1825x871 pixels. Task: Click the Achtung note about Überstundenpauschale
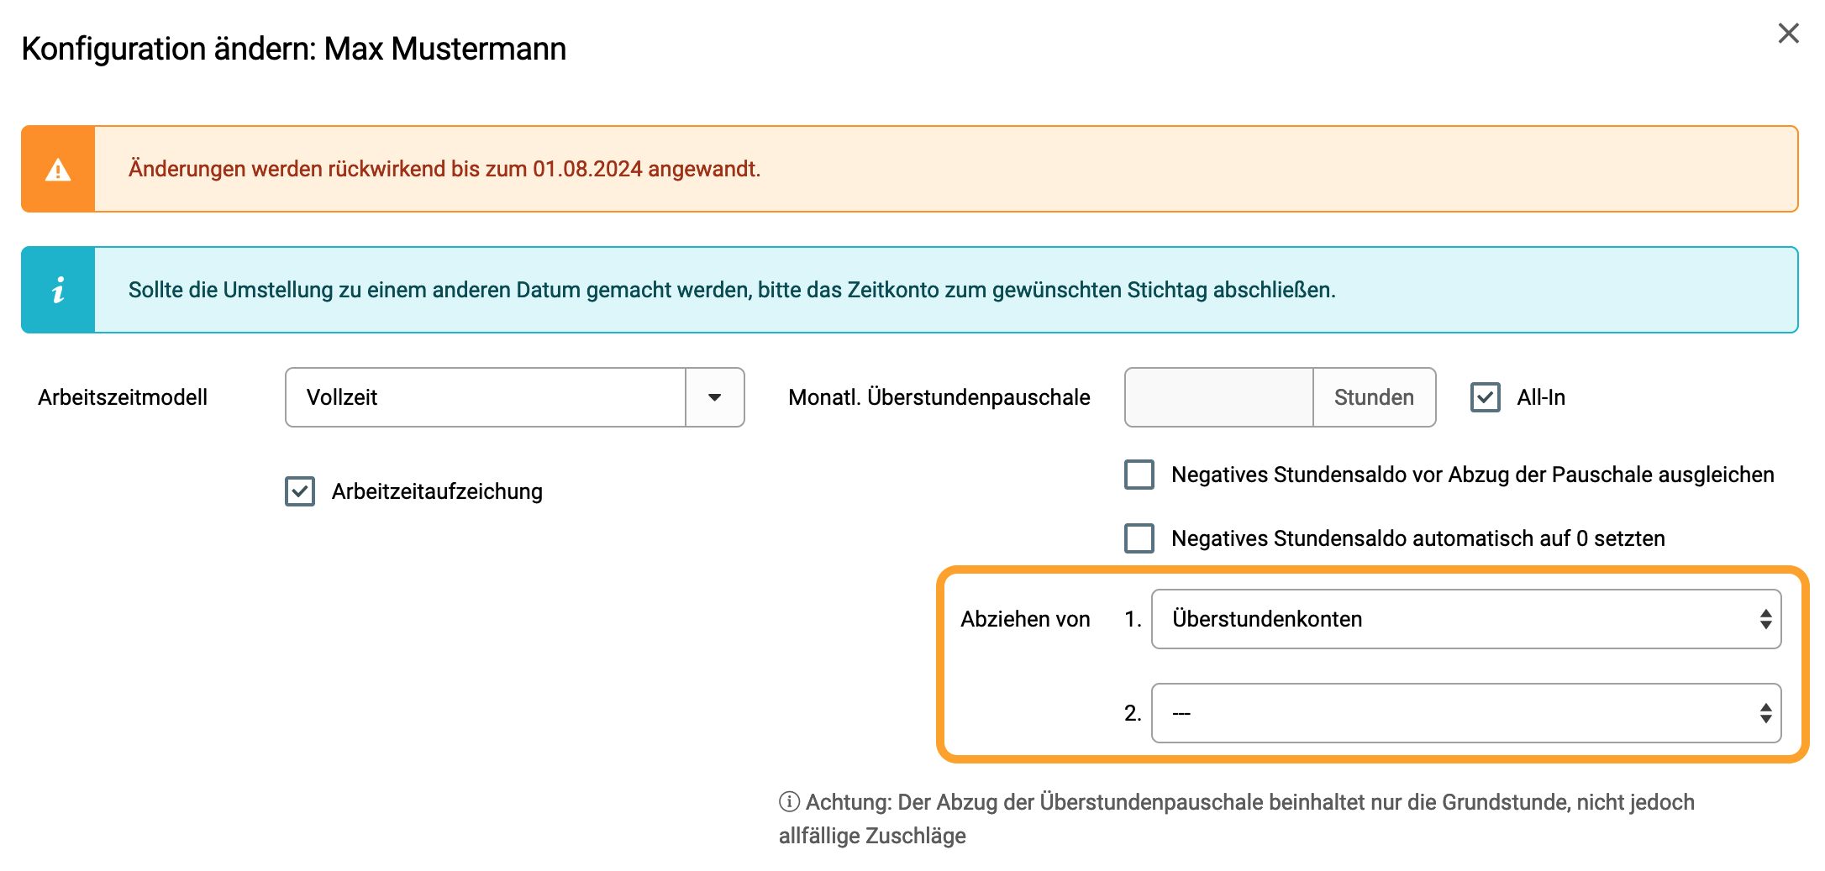tap(1237, 819)
